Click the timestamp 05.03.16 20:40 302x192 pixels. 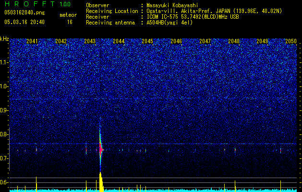[24, 22]
